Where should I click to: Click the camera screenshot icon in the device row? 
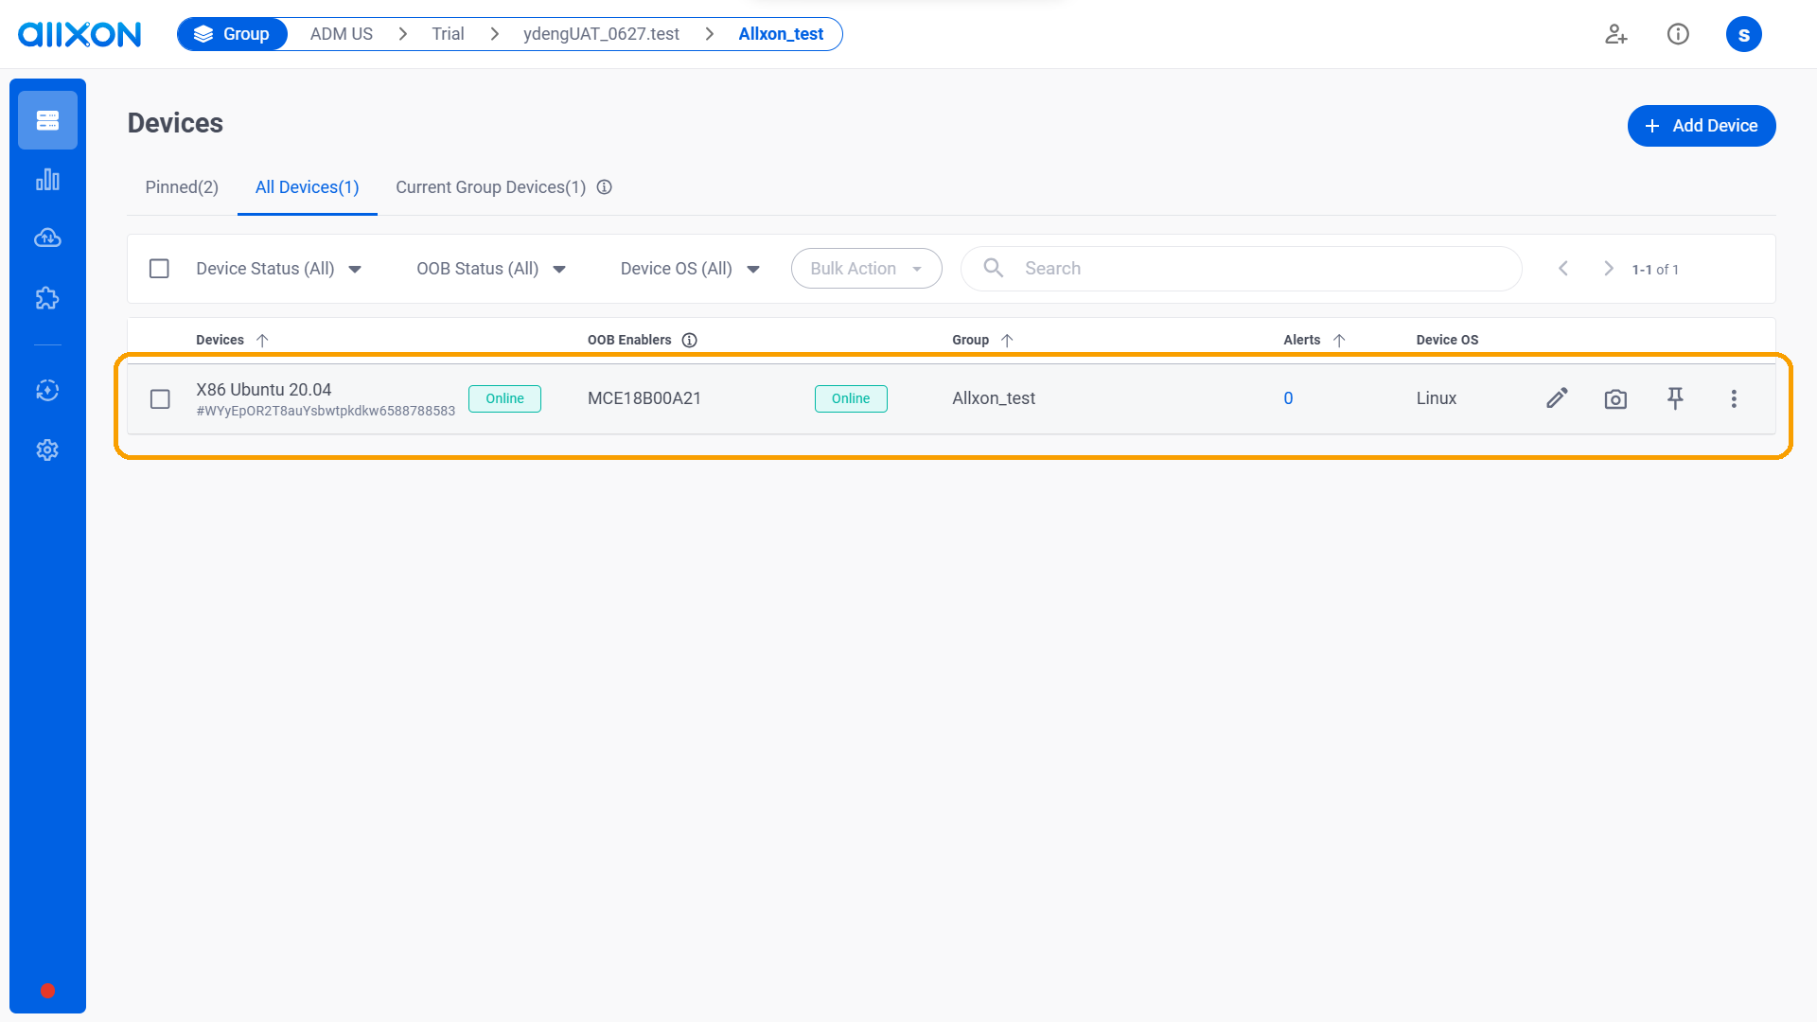point(1615,398)
